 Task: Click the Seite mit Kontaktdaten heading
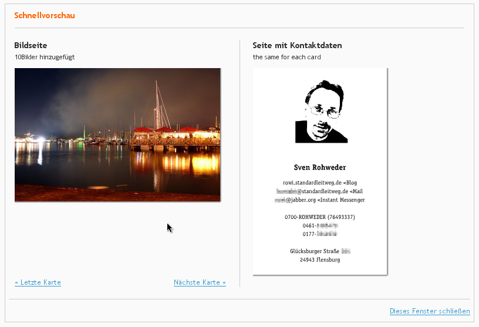(x=297, y=45)
